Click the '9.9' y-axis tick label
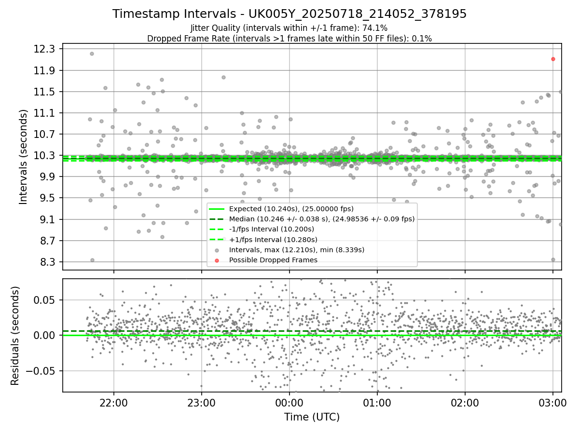 tap(48, 176)
